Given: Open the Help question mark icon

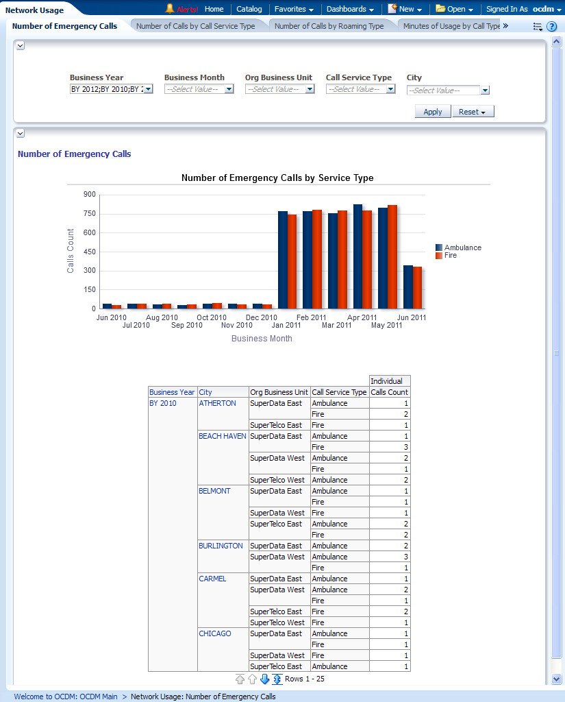Looking at the screenshot, I should click(551, 26).
